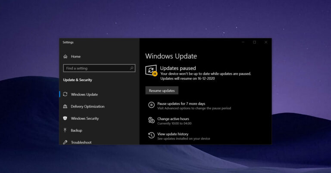
Task: Open Change active hours option
Action: pyautogui.click(x=173, y=119)
